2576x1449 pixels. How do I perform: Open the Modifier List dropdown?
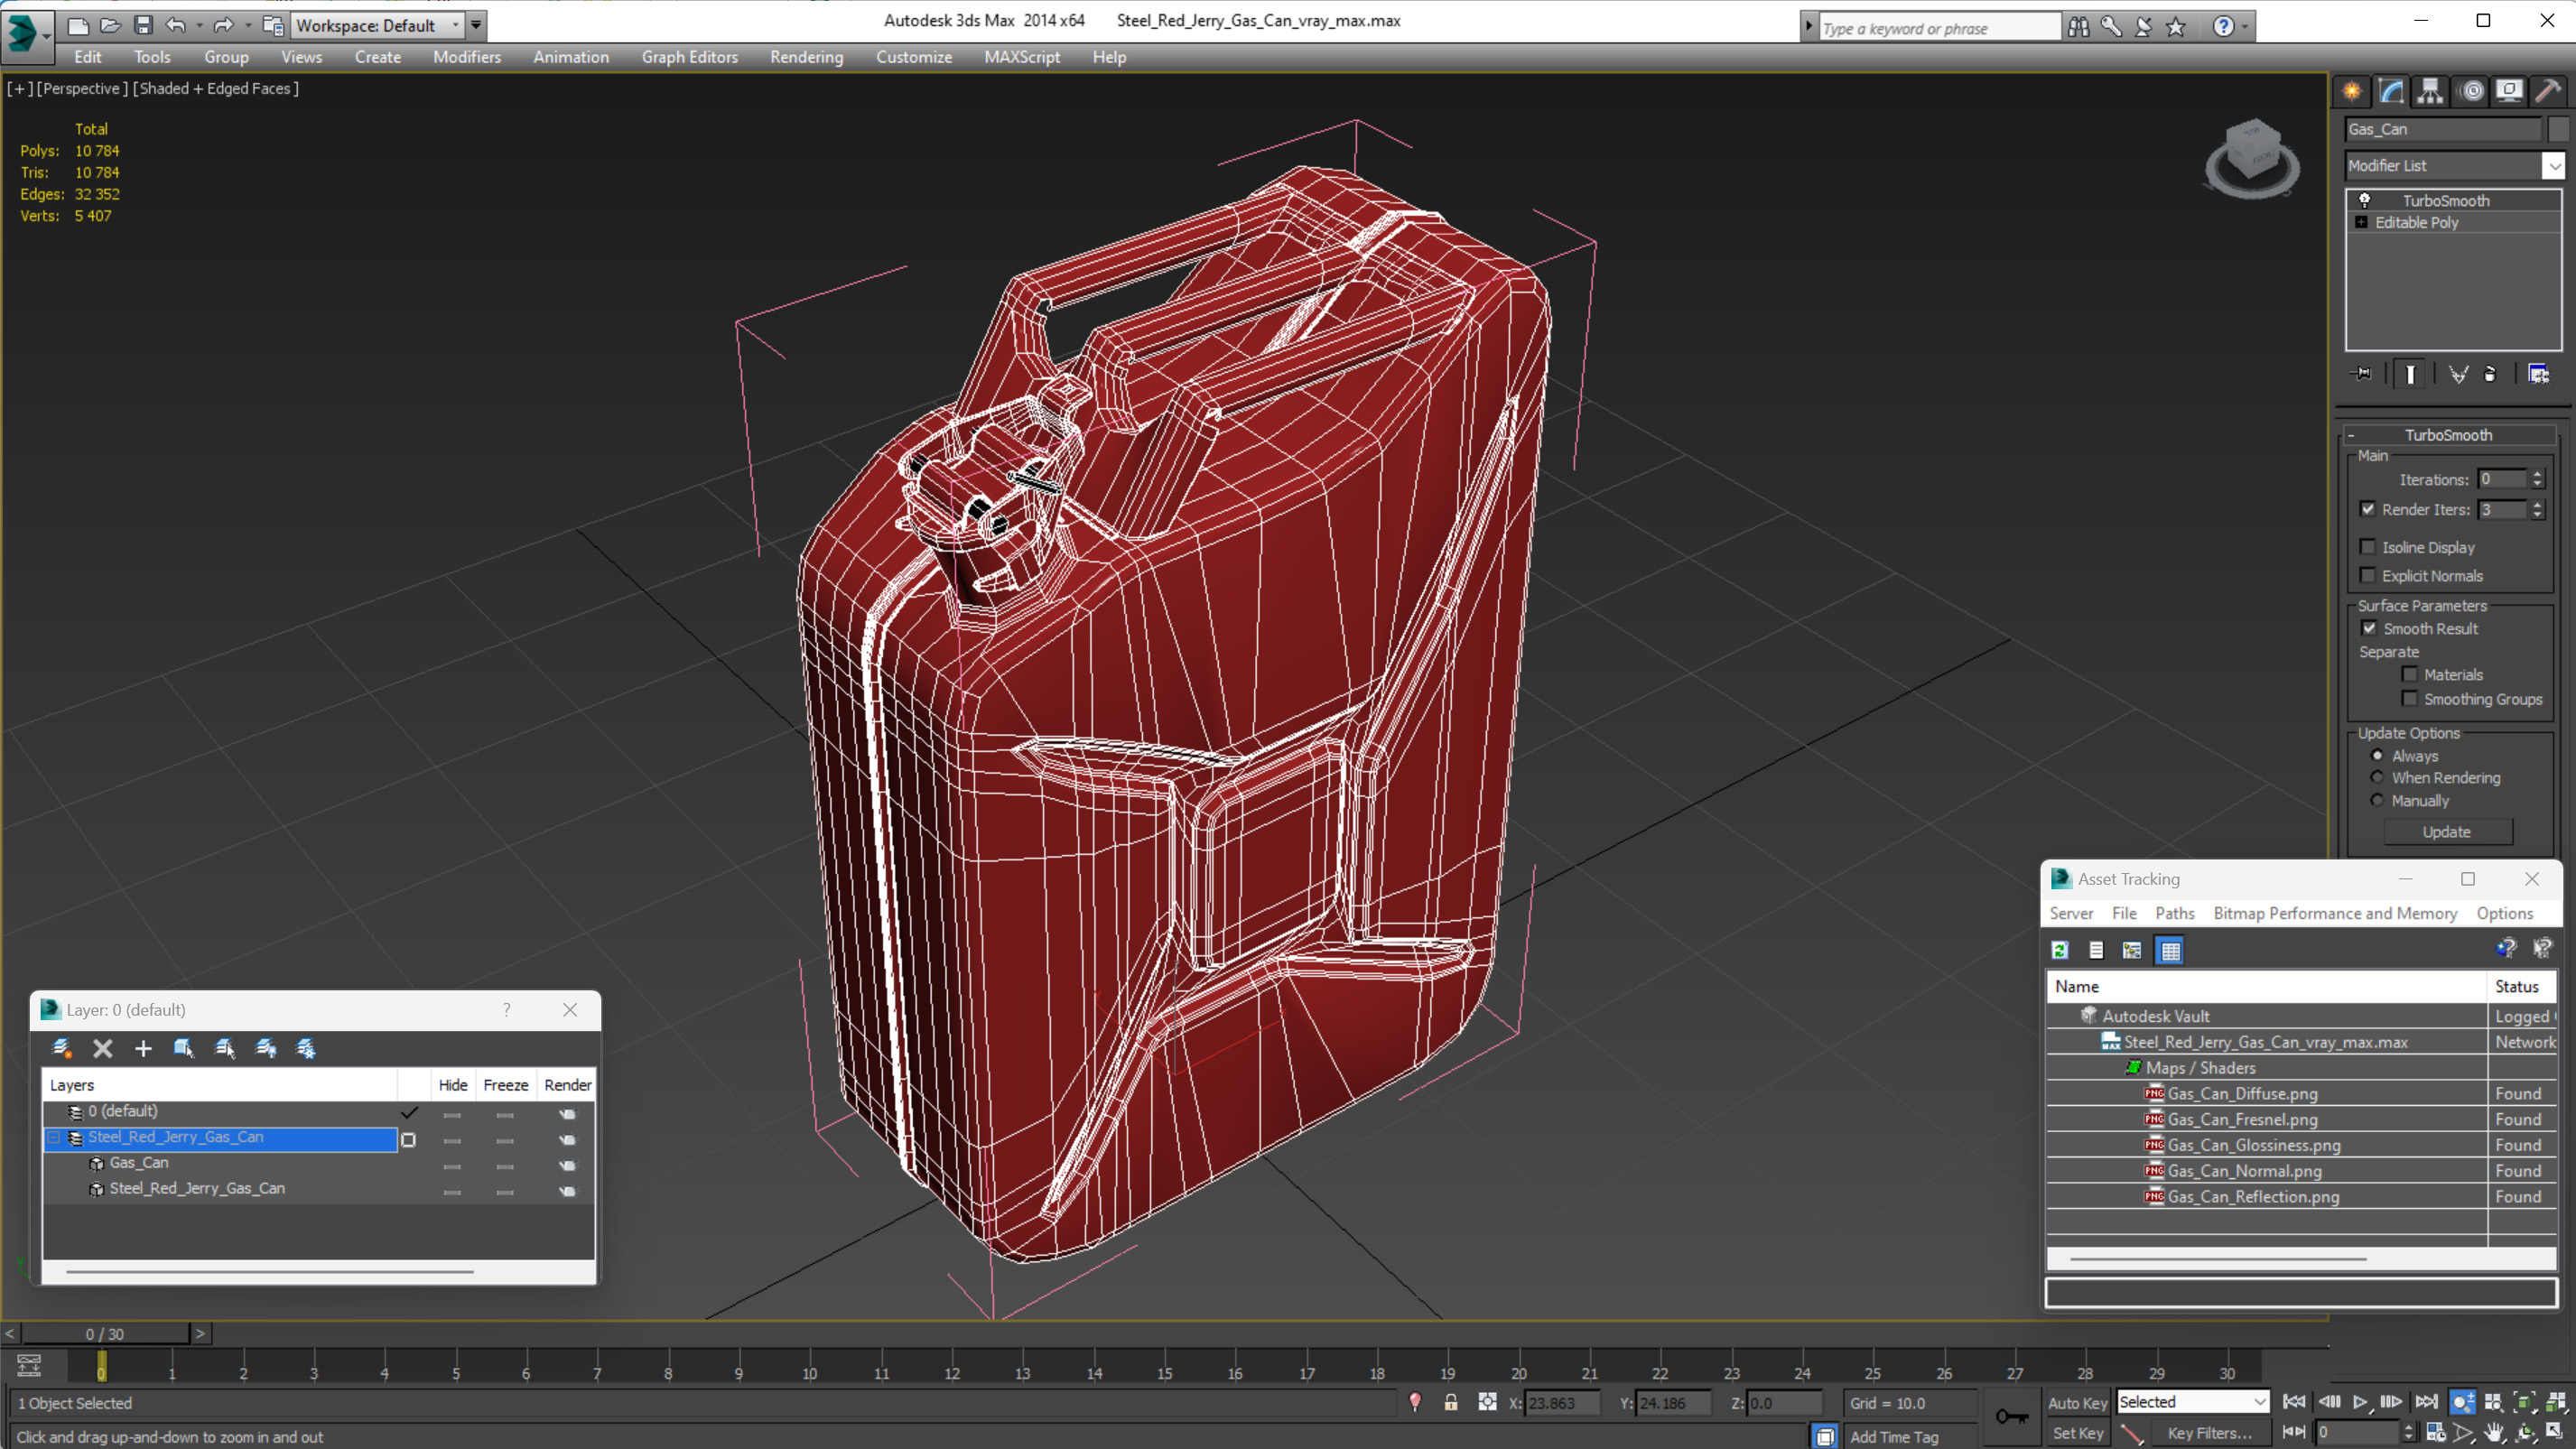(x=2555, y=165)
